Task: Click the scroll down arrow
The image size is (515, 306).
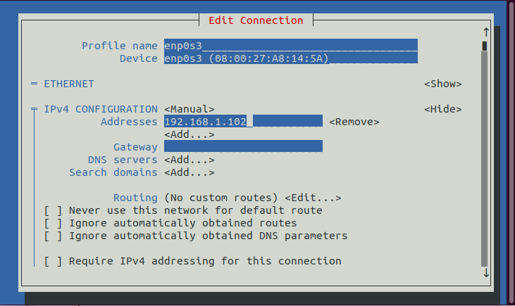Action: point(485,274)
